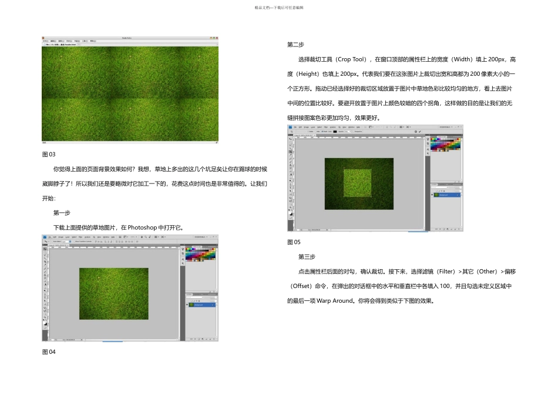The width and height of the screenshot is (558, 395).
Task: Select the Background layer row in figure 04
Action: pyautogui.click(x=202, y=305)
